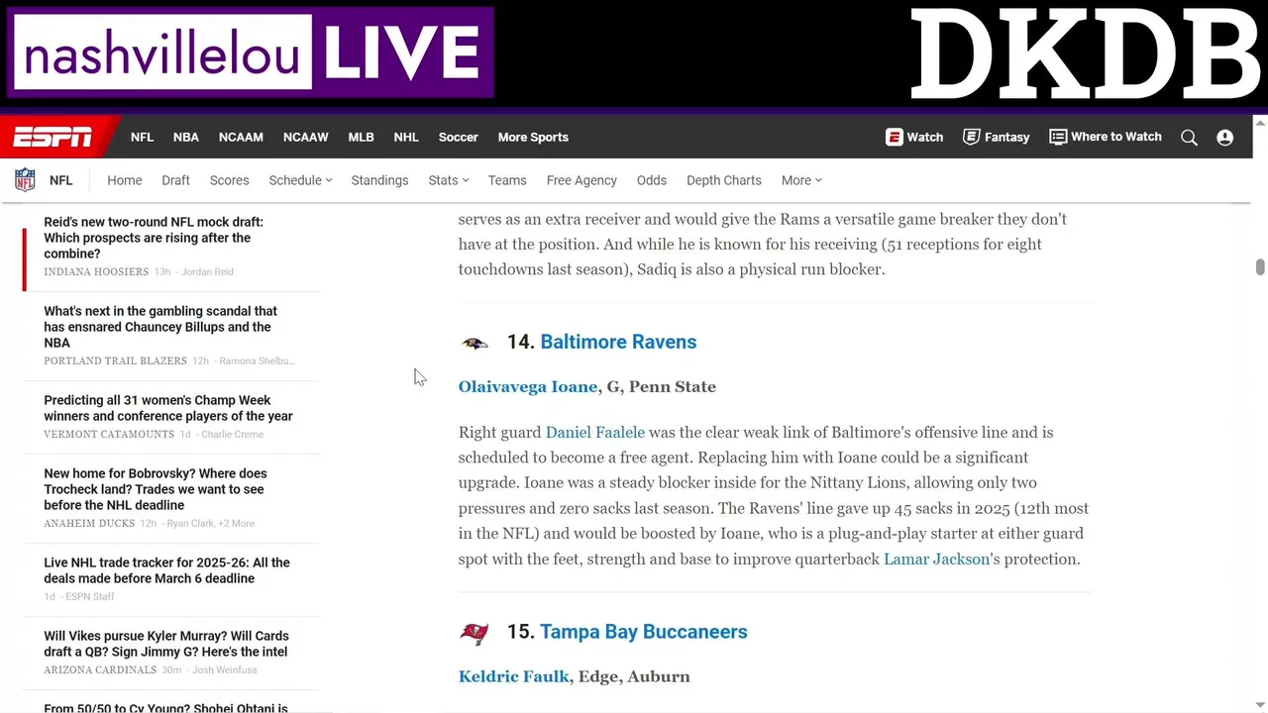
Task: Select NFL in the top navigation
Action: pyautogui.click(x=142, y=137)
